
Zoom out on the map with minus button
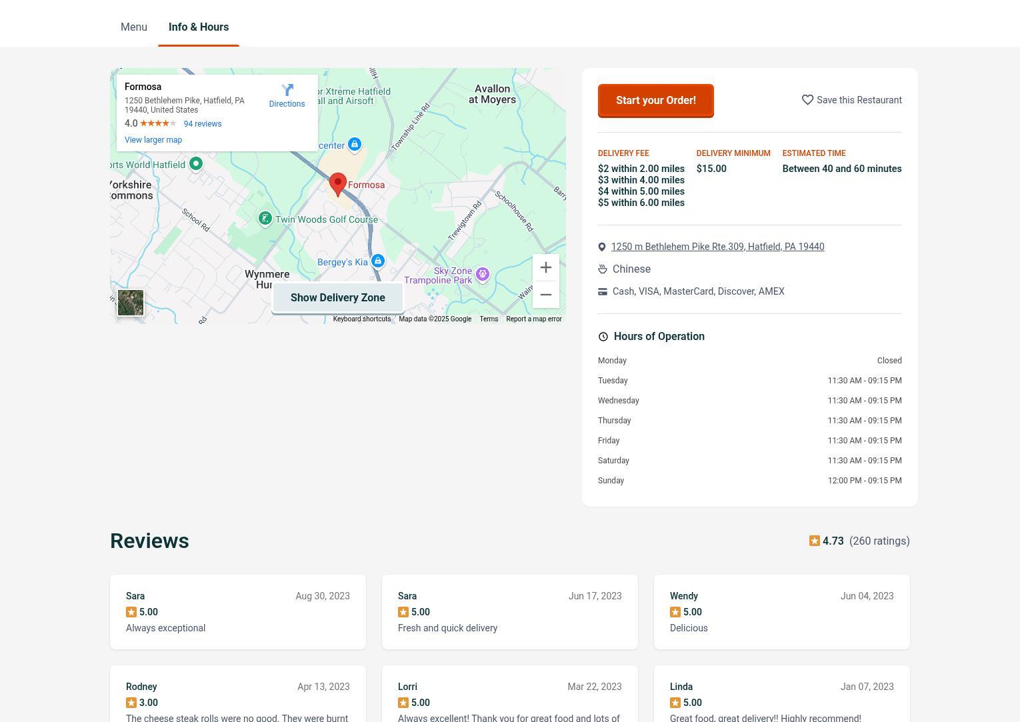(545, 295)
